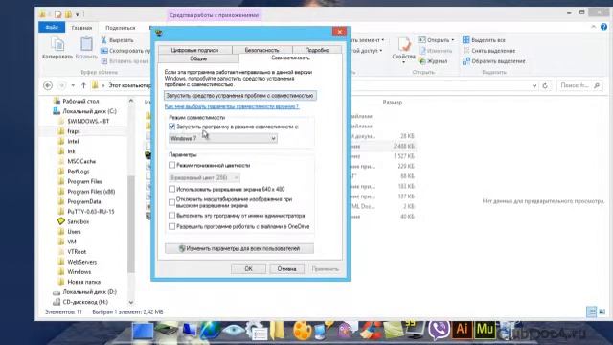Switch to Безопасность (Security) tab
The height and width of the screenshot is (345, 613).
point(261,50)
